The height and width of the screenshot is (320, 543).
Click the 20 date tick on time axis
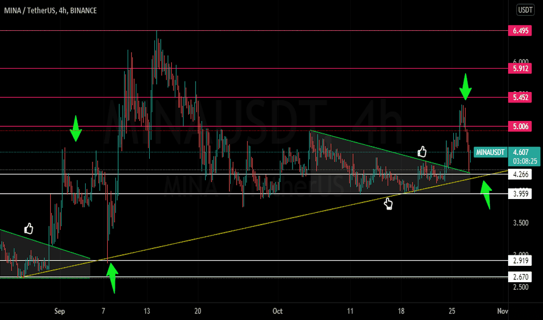[198, 311]
